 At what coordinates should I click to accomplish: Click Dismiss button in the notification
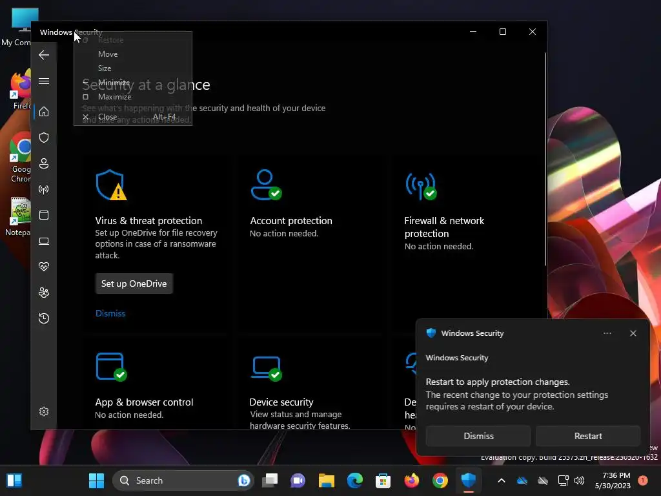coord(478,436)
